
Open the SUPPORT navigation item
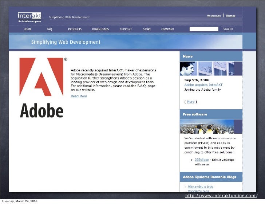point(126,29)
